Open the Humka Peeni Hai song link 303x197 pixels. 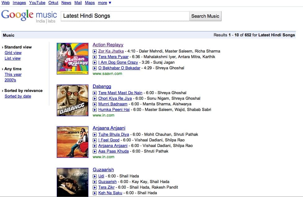coord(114,109)
